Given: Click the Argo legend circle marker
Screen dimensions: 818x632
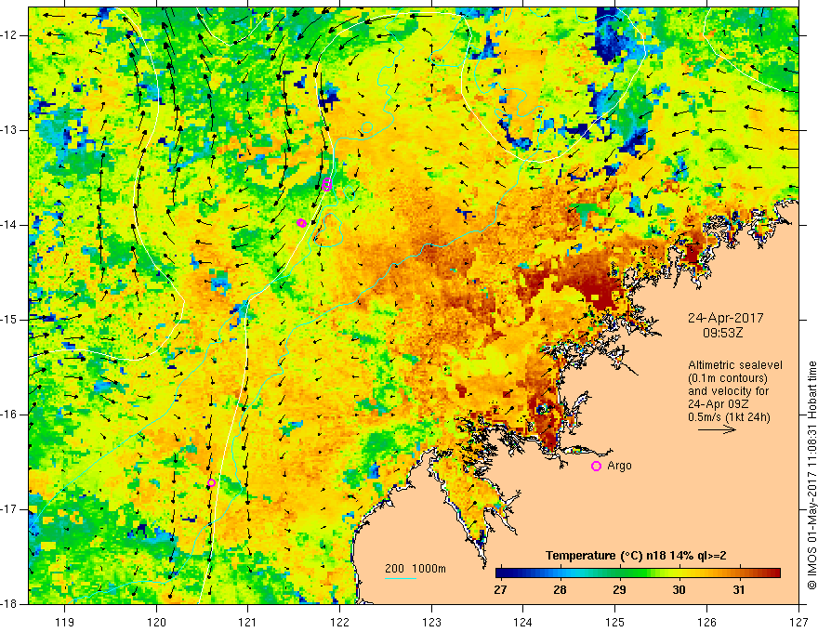Looking at the screenshot, I should point(596,467).
